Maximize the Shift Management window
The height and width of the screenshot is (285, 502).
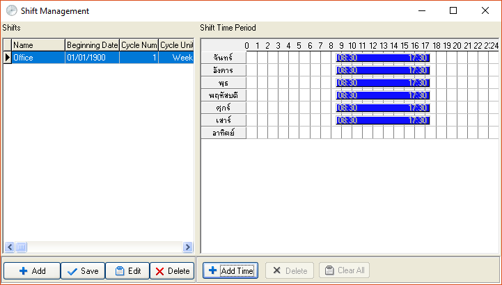click(x=453, y=10)
